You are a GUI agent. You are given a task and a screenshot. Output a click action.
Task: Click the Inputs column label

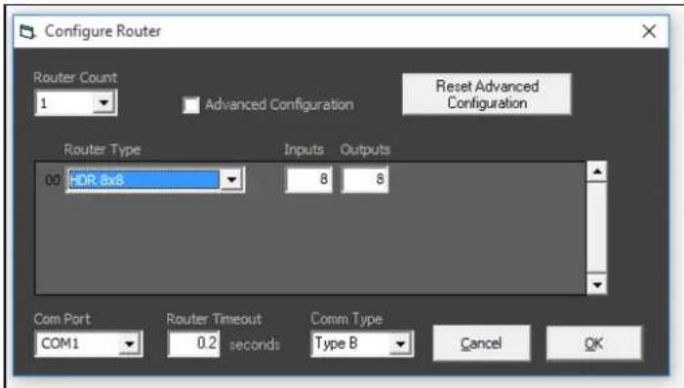[x=304, y=149]
